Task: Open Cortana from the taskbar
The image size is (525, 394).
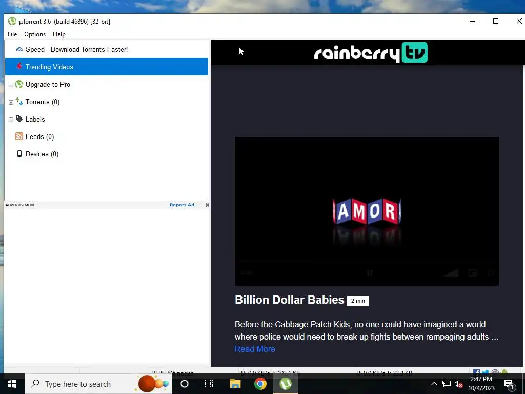Action: pos(185,384)
